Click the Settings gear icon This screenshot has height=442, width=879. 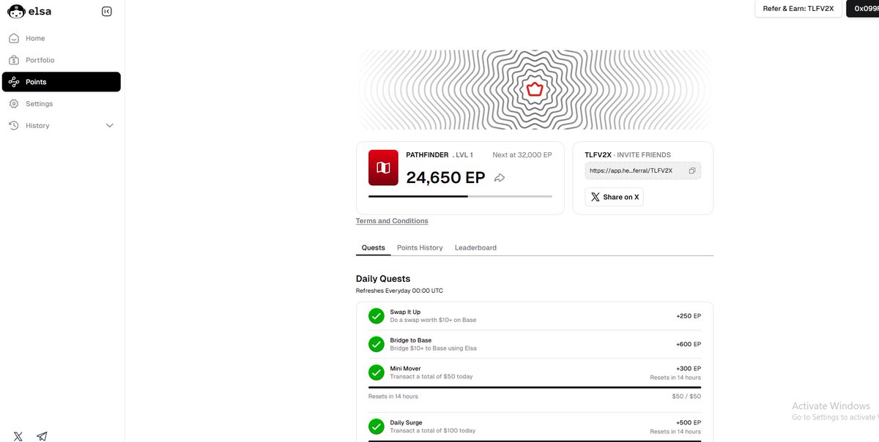tap(14, 104)
